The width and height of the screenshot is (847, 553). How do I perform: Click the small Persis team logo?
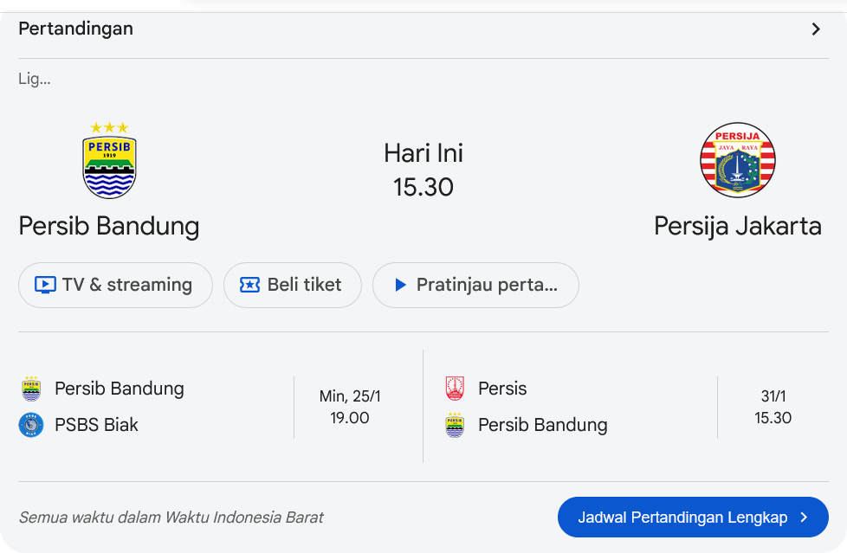click(x=455, y=389)
